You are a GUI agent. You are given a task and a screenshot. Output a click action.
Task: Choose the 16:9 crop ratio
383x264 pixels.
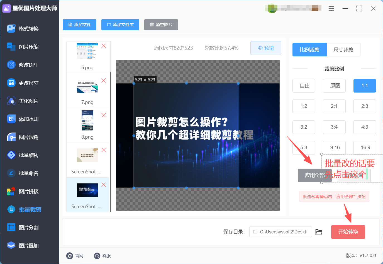(365, 148)
